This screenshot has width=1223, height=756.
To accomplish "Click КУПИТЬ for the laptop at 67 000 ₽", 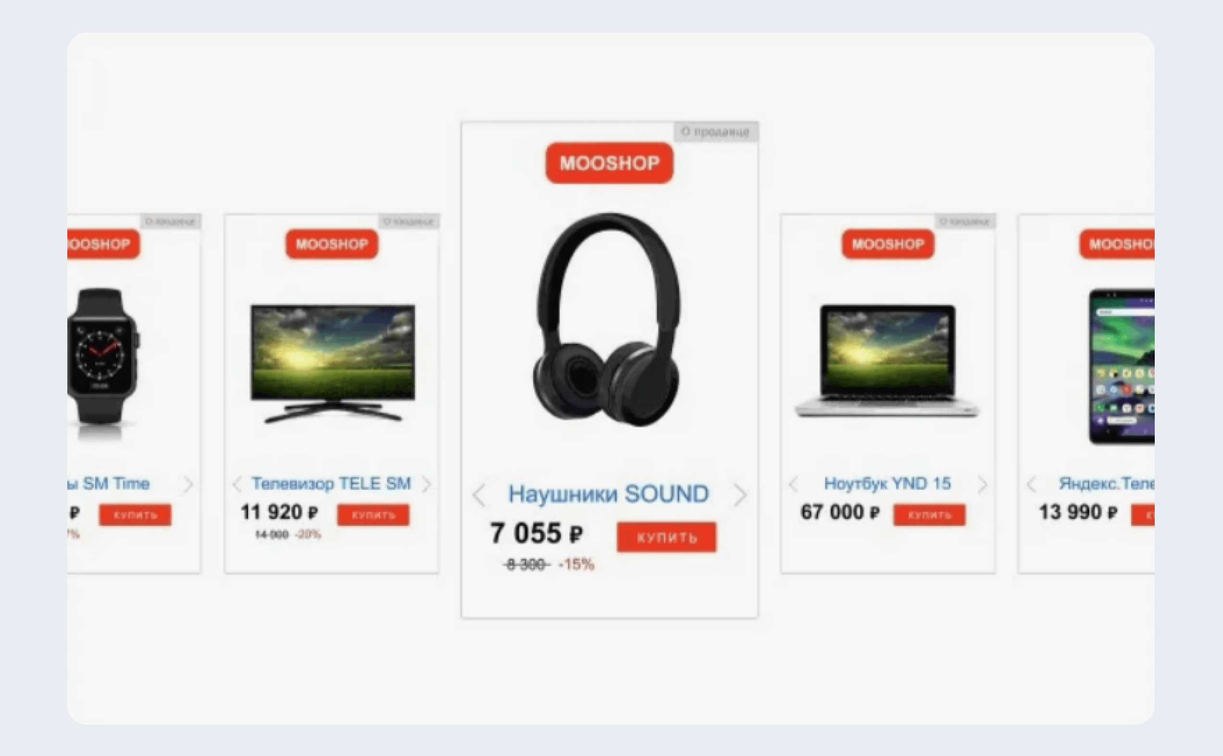I will point(929,515).
